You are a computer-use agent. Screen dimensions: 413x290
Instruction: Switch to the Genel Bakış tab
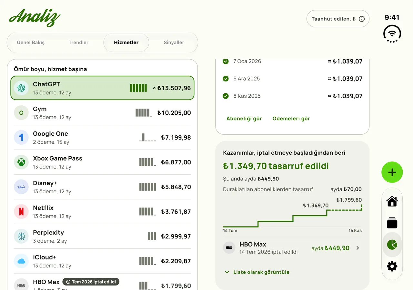tap(31, 43)
